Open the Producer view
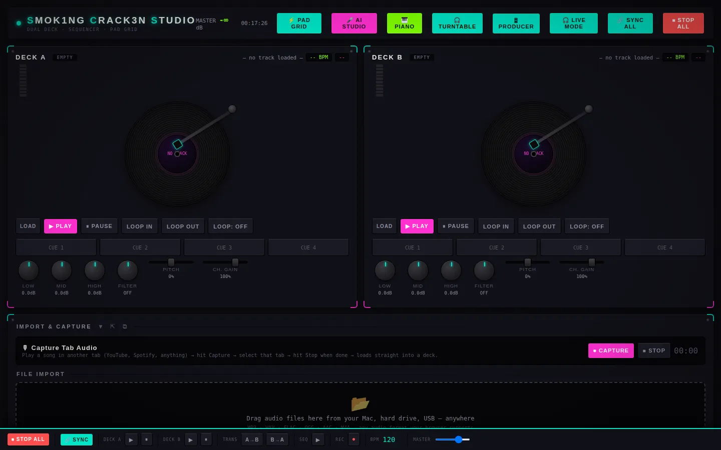The image size is (721, 450). [x=516, y=23]
